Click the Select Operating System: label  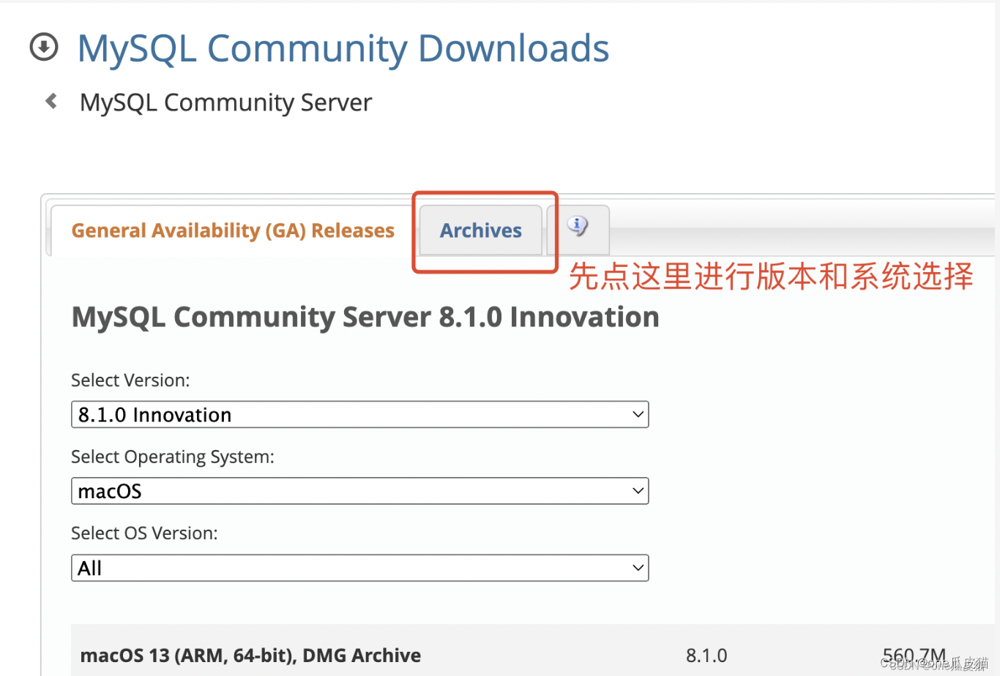(x=173, y=457)
